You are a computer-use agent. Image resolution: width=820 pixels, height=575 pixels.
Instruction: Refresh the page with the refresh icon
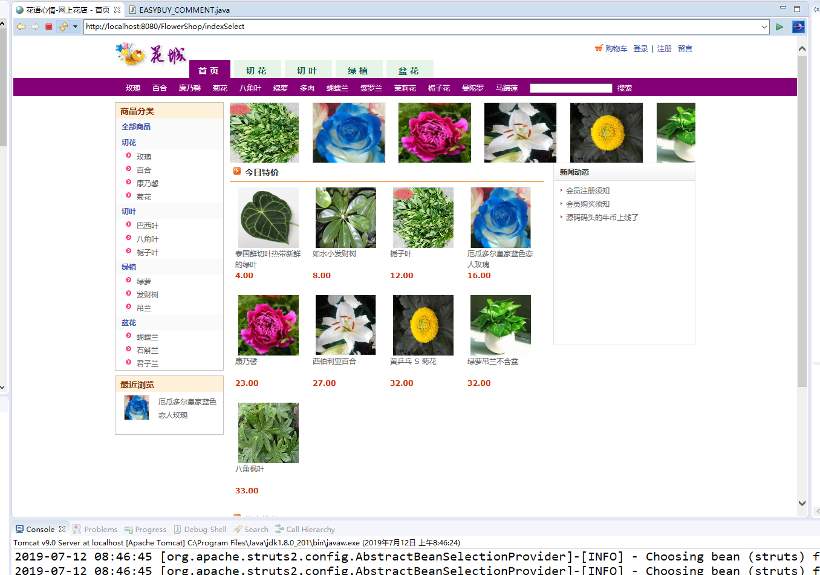pyautogui.click(x=62, y=27)
